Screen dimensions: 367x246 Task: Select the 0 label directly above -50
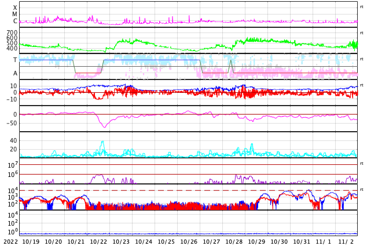(x=15, y=114)
